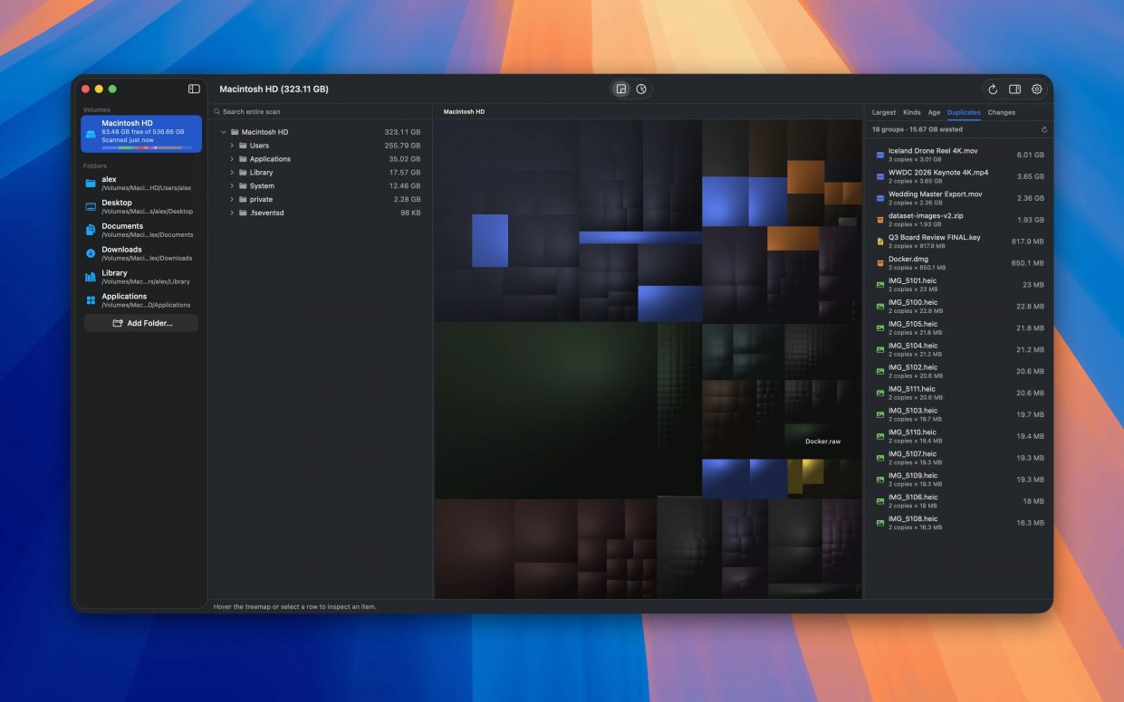Open the alex home folder icon
Screen dimensions: 1124x702
coord(91,184)
